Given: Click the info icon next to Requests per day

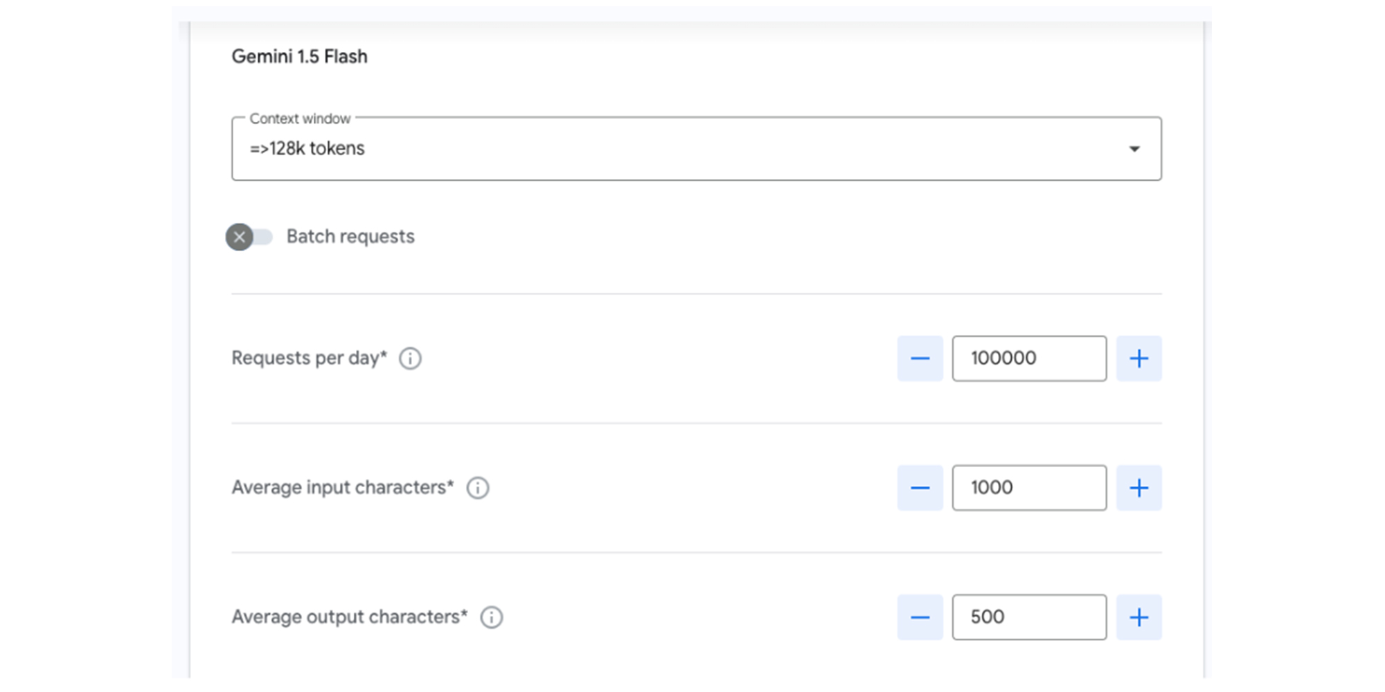Looking at the screenshot, I should tap(409, 358).
